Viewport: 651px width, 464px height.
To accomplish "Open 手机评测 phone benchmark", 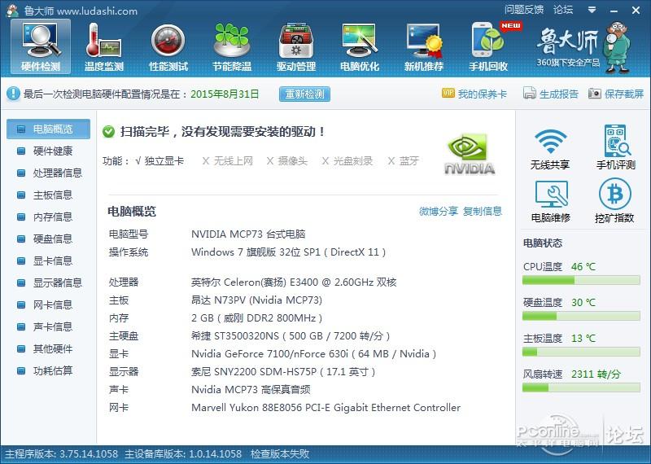I will (616, 147).
